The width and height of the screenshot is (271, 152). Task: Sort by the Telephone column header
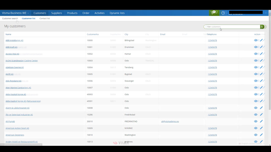212,34
